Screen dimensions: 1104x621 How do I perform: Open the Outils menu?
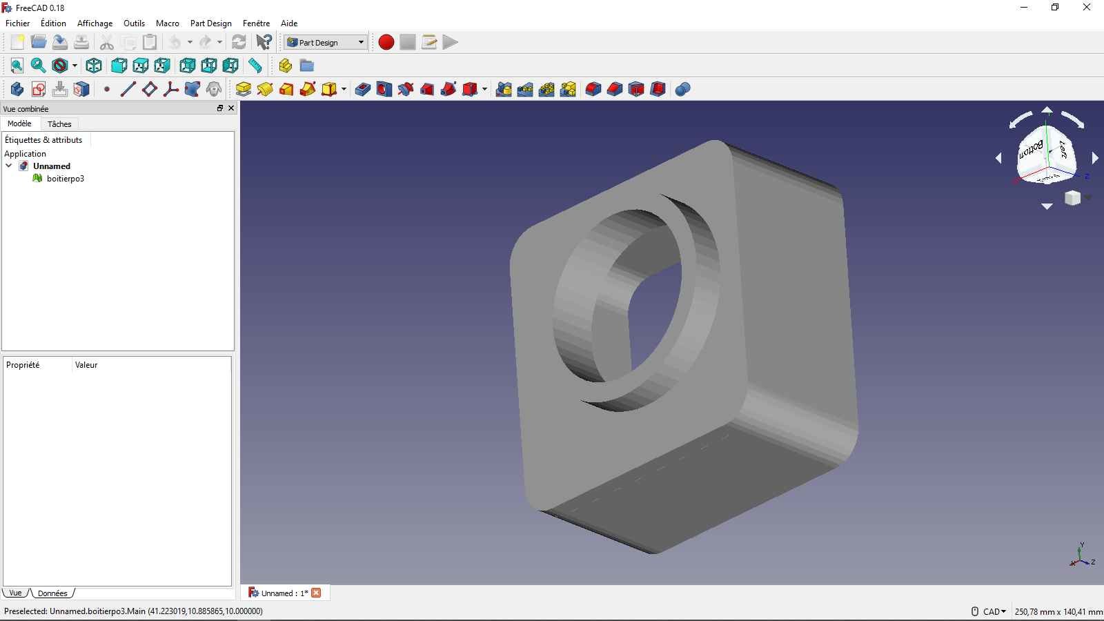[x=134, y=23]
